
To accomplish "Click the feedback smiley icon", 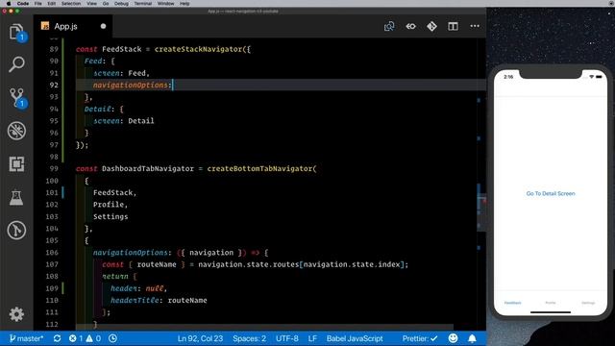I will (453, 338).
